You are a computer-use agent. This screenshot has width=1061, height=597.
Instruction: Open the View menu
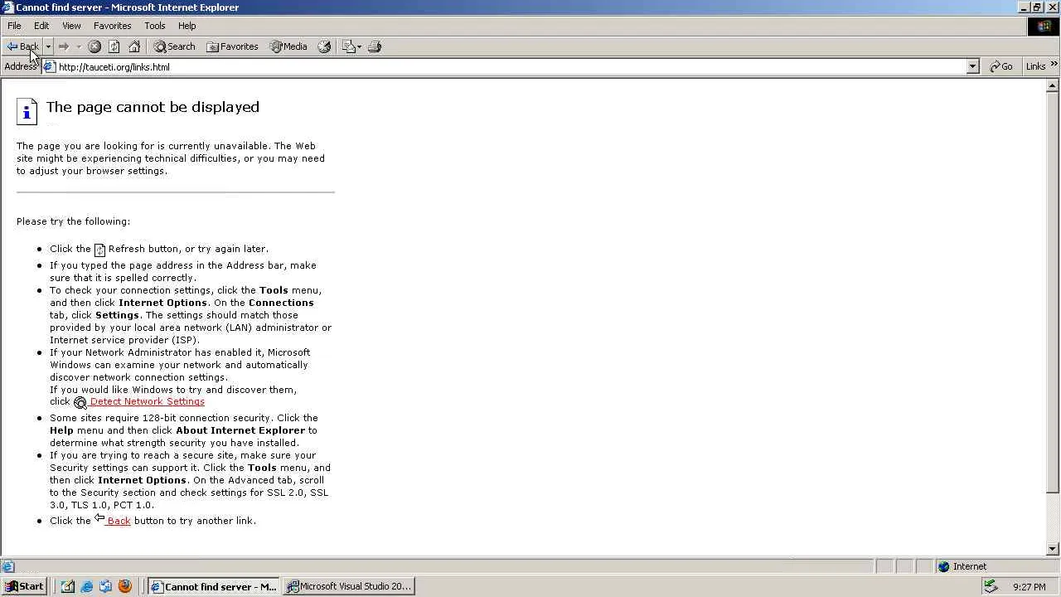(x=71, y=26)
